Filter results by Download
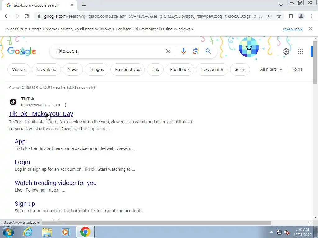318x238 pixels. coord(47,69)
